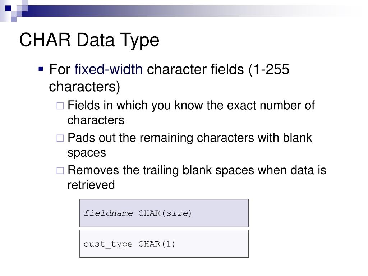Check the box beside "Removes the trailing blank"

60,171
